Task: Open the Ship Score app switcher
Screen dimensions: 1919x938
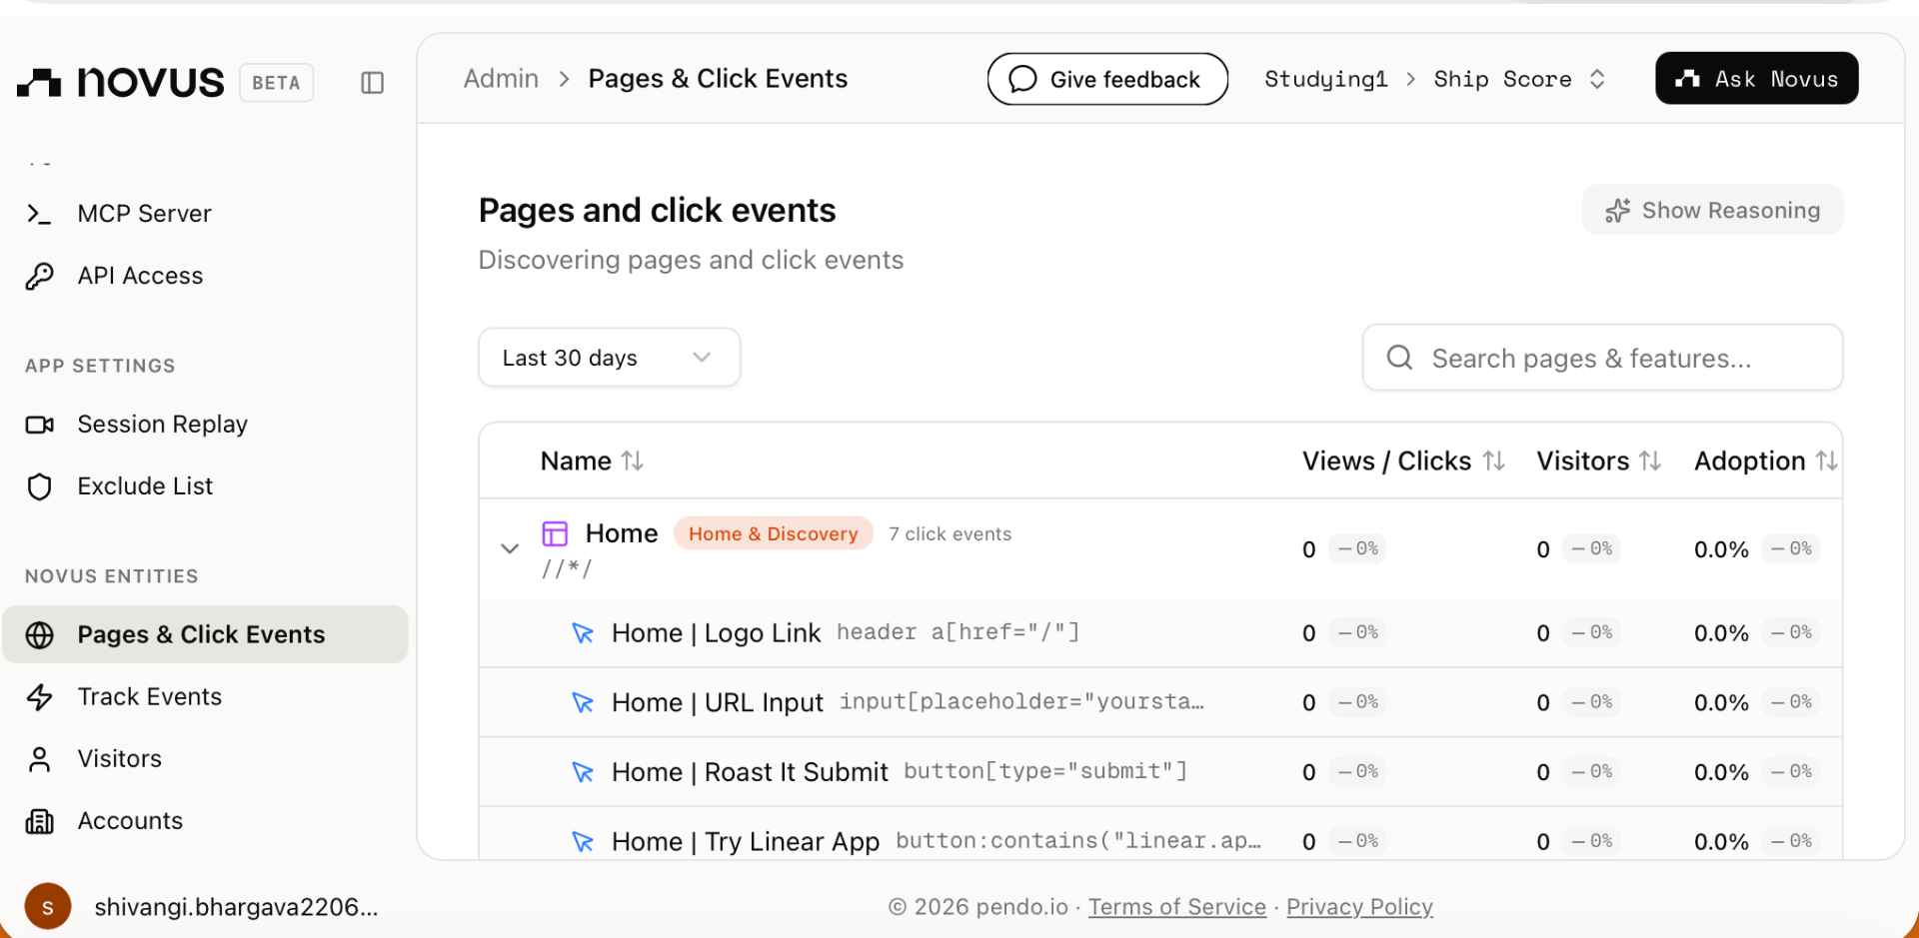Action: 1519,79
